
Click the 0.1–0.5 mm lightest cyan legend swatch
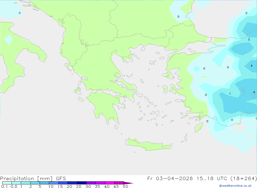click(7, 183)
